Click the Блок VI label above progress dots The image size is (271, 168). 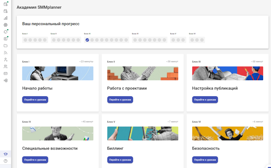(192, 34)
